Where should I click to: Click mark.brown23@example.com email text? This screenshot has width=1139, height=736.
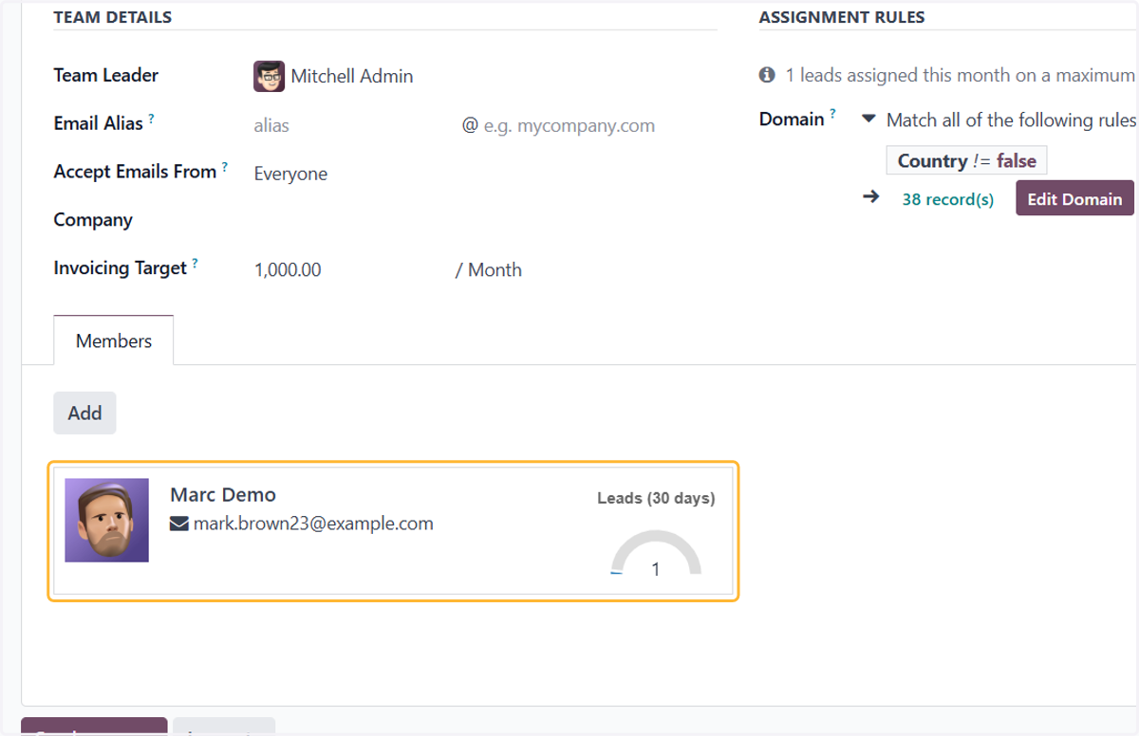point(313,523)
